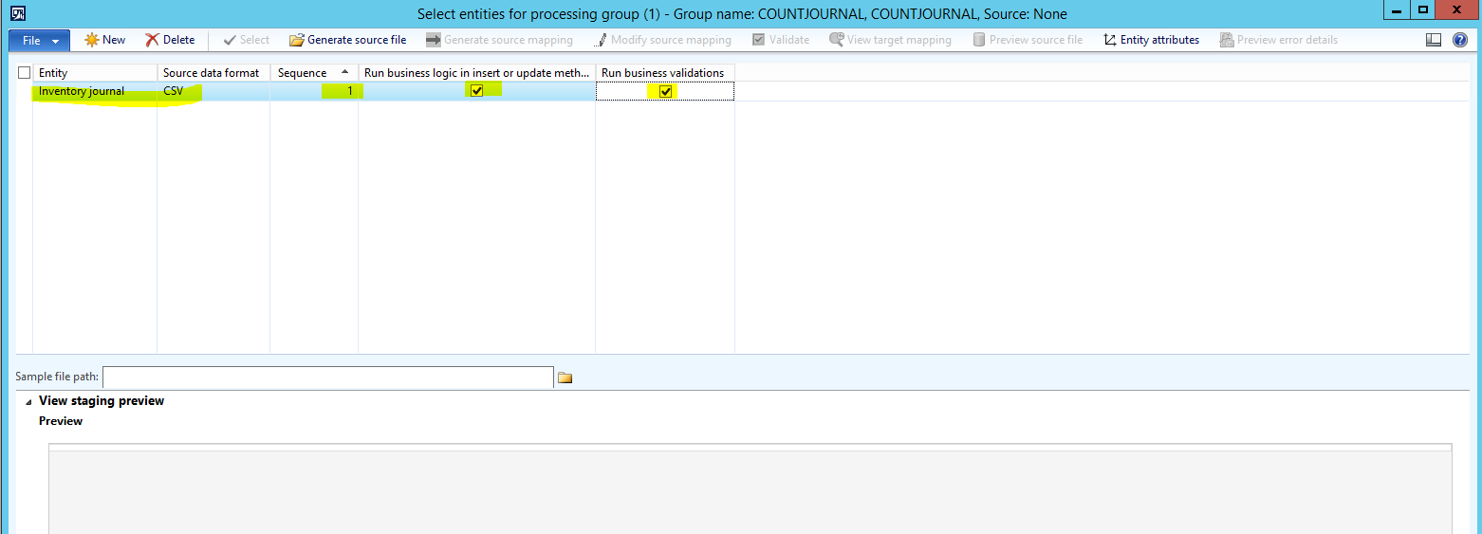
Task: Click the Source data format column header
Action: point(213,73)
